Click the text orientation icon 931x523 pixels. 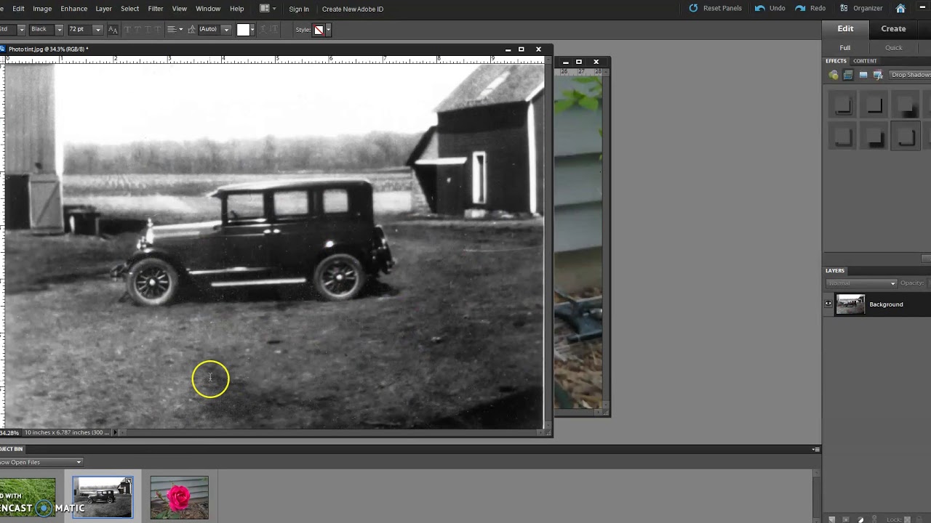click(274, 29)
